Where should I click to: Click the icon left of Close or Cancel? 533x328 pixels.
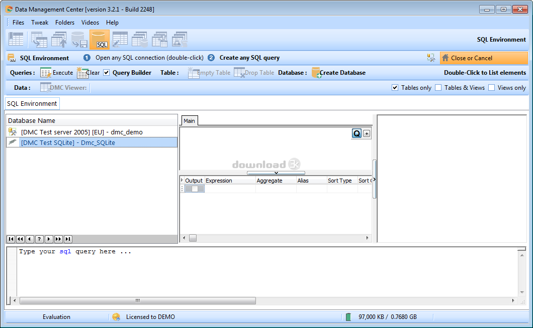coord(431,58)
